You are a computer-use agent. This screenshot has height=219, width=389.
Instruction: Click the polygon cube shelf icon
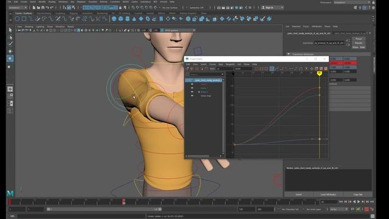tap(120, 19)
